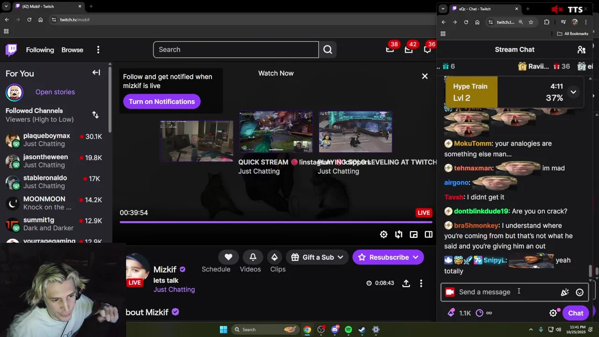599x337 pixels.
Task: Click Just Chatting category link under lets talk
Action: tap(174, 289)
